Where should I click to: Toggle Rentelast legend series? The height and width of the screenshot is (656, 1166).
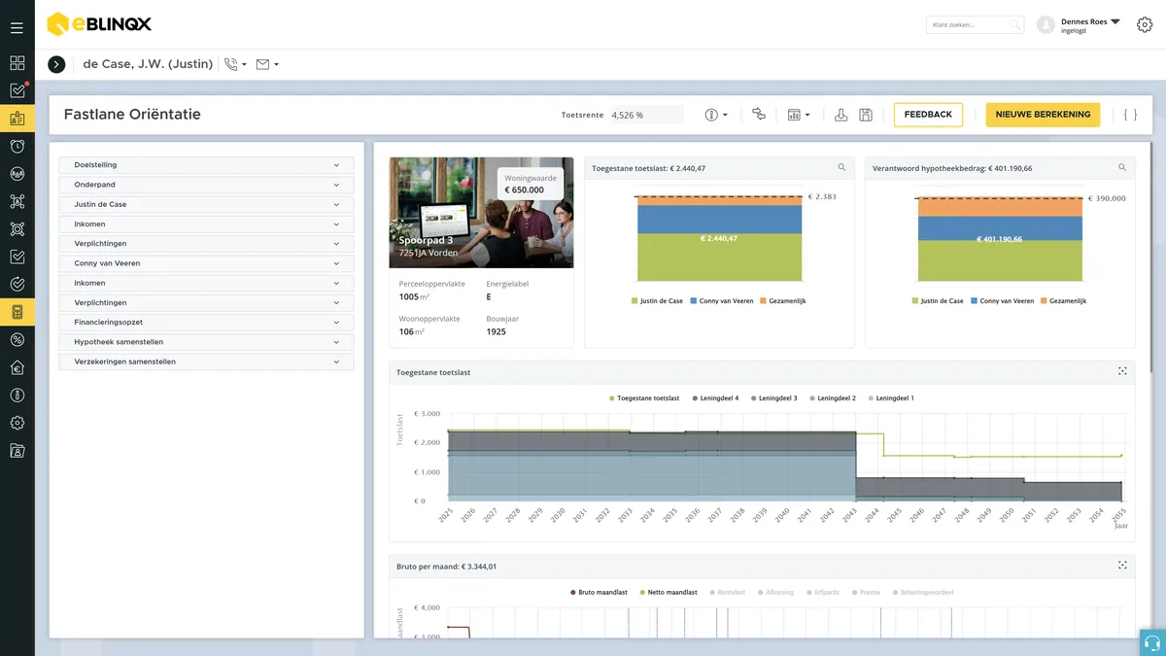tap(728, 592)
